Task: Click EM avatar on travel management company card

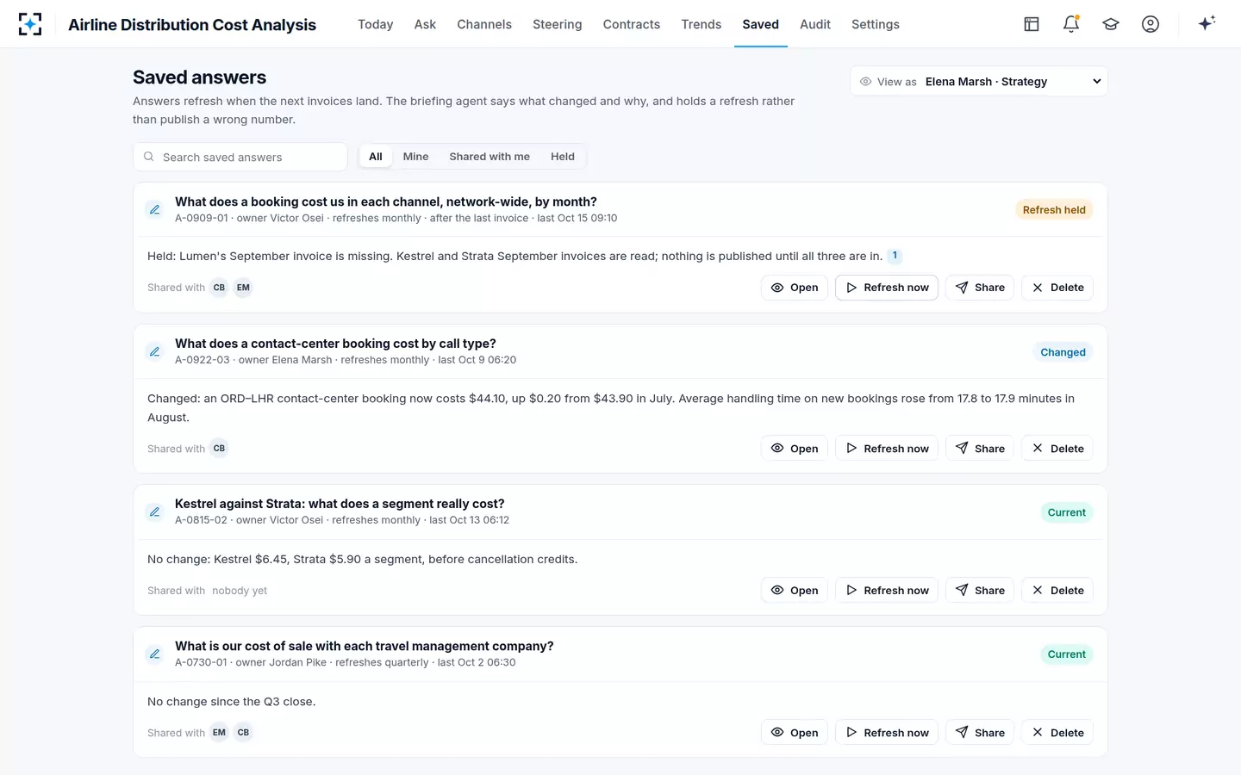Action: click(x=219, y=733)
